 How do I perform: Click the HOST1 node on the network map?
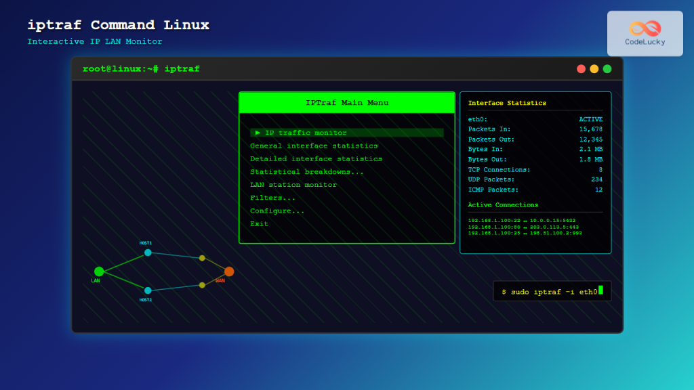pyautogui.click(x=147, y=253)
